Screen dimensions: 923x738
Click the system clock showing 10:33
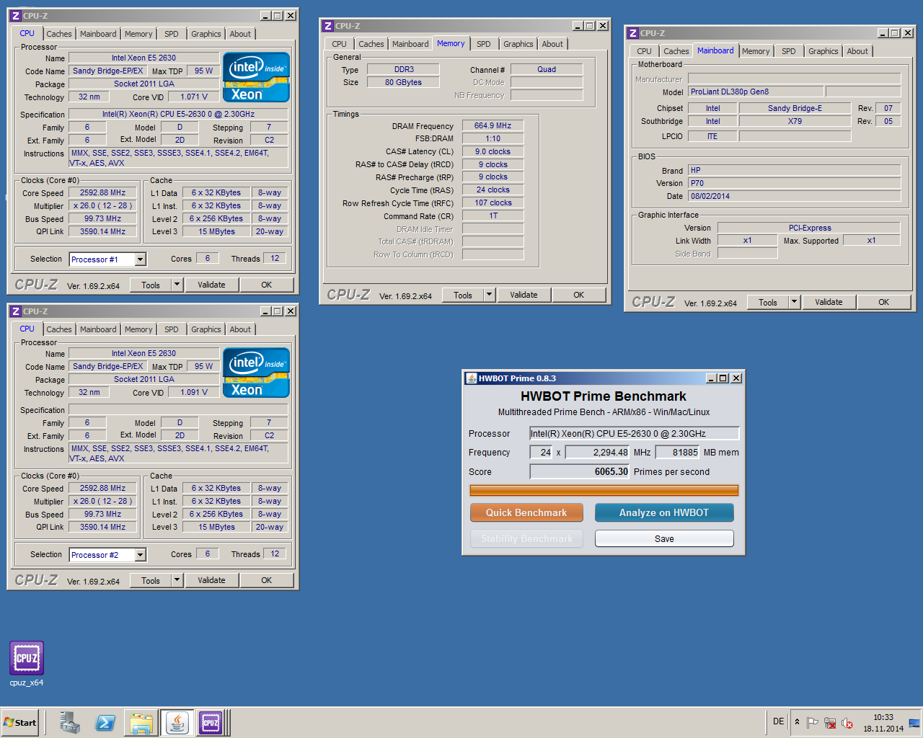pyautogui.click(x=883, y=717)
